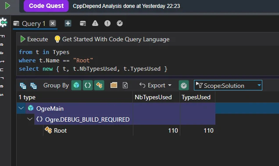Toggle Group By type icon
The width and height of the screenshot is (279, 166).
[99, 85]
